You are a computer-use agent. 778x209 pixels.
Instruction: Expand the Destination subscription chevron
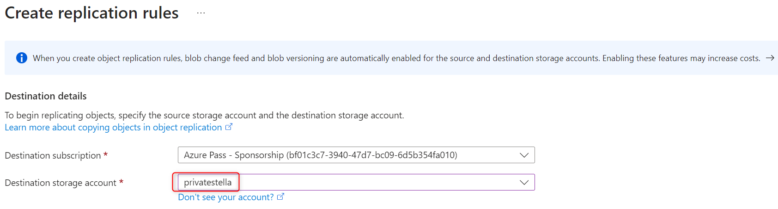(x=524, y=155)
